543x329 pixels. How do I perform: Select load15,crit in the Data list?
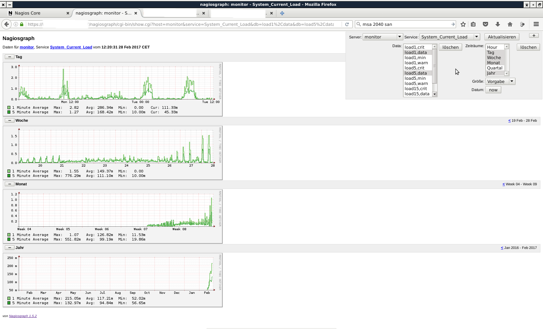(x=416, y=88)
